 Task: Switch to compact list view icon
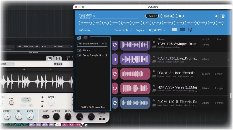[x=183, y=30]
